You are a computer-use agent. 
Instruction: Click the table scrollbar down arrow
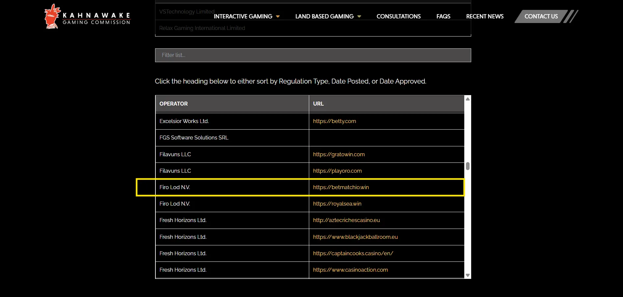pos(468,275)
